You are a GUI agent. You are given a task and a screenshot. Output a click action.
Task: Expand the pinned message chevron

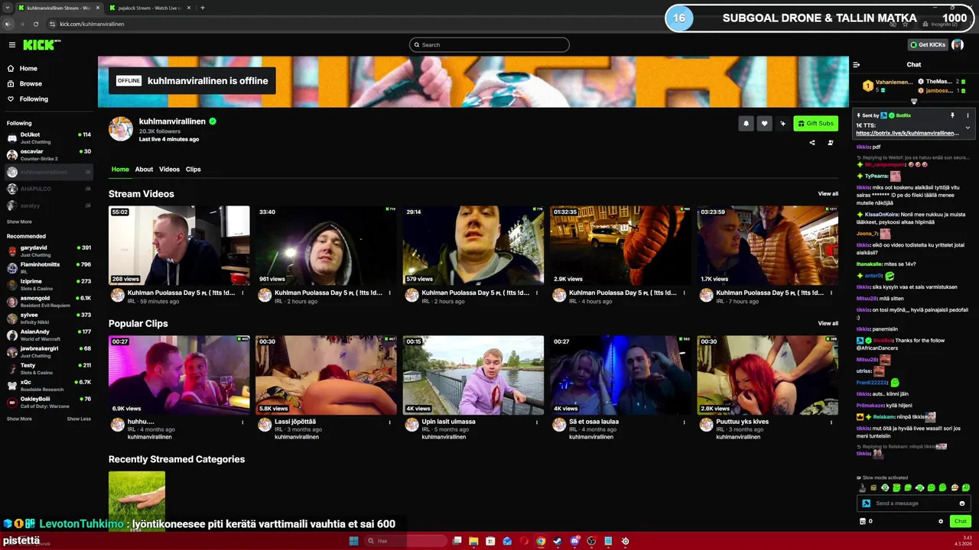968,128
